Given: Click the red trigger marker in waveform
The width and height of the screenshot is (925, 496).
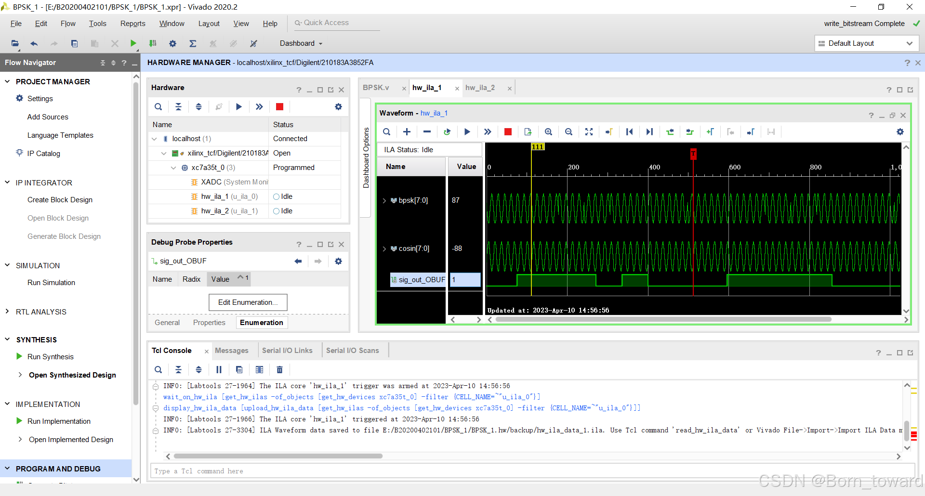Looking at the screenshot, I should 693,154.
